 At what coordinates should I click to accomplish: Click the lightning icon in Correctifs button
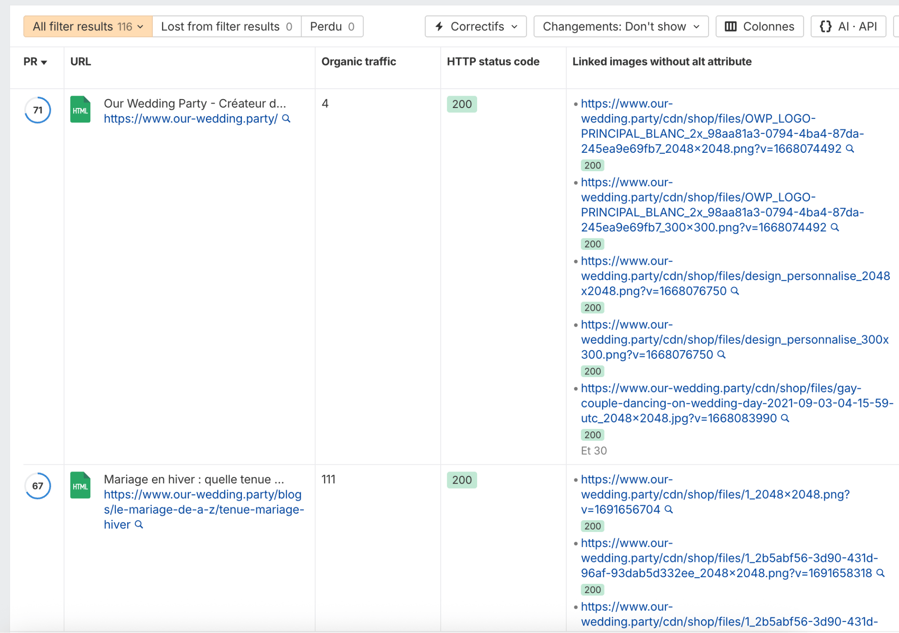[x=439, y=26]
